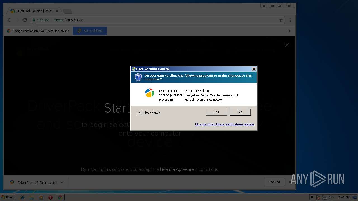Dismiss the default browser notification bar
358x201 pixels.
point(289,31)
